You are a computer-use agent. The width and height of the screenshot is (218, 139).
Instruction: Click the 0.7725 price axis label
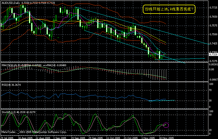212,8
